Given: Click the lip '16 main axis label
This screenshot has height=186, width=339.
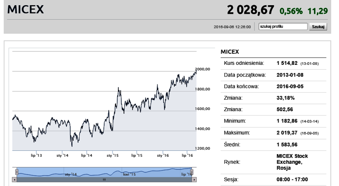Looking at the screenshot, I should point(187,156).
